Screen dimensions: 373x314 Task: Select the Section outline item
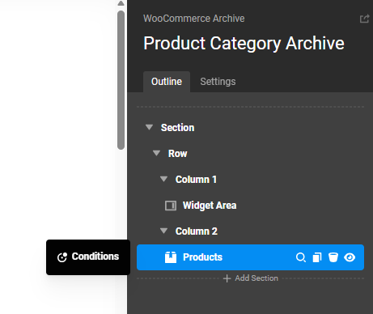pos(177,128)
